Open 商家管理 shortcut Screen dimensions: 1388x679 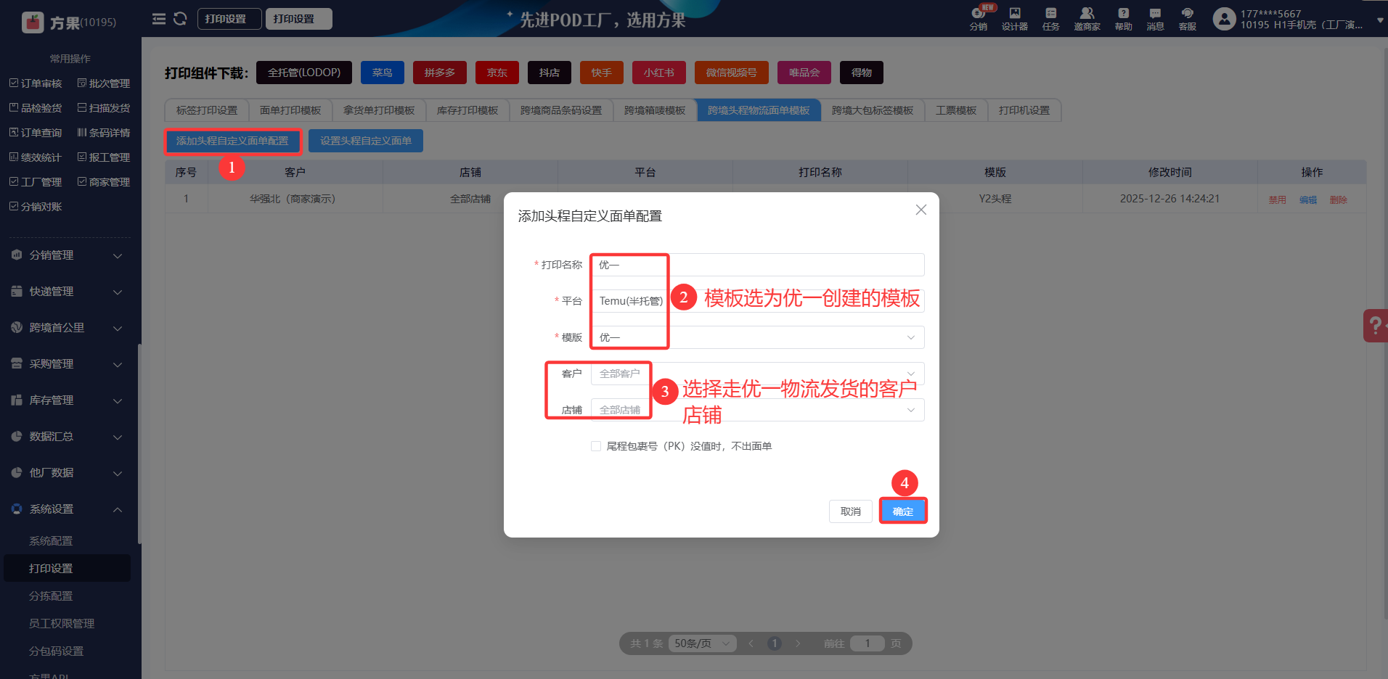tap(104, 182)
